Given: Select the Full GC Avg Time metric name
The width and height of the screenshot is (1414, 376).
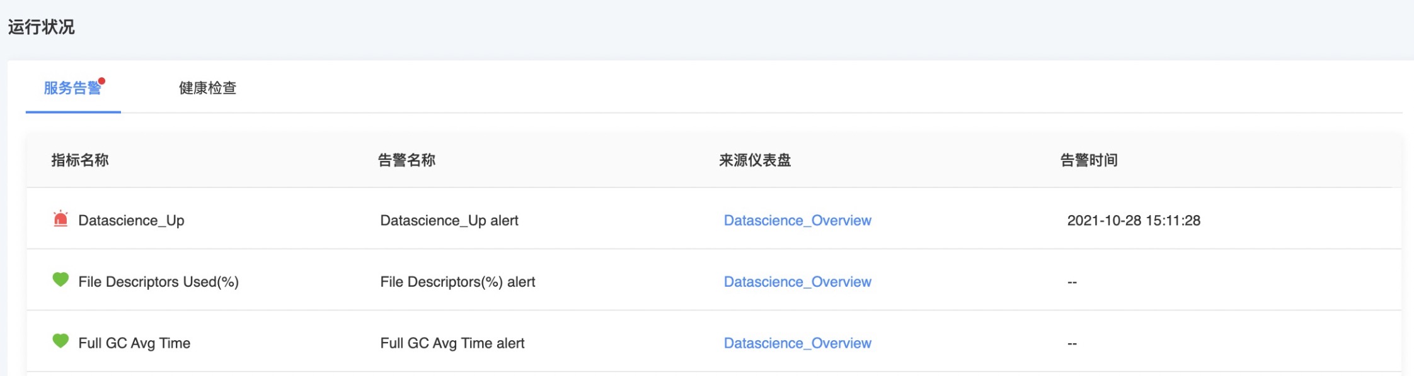Looking at the screenshot, I should tap(134, 343).
